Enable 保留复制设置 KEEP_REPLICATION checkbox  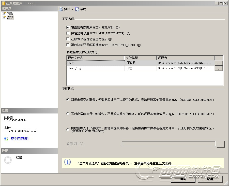point(68,33)
